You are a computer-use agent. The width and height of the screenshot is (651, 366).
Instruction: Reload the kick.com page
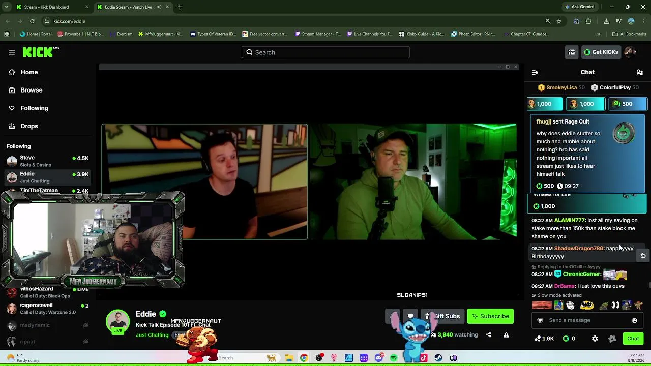[x=32, y=21]
